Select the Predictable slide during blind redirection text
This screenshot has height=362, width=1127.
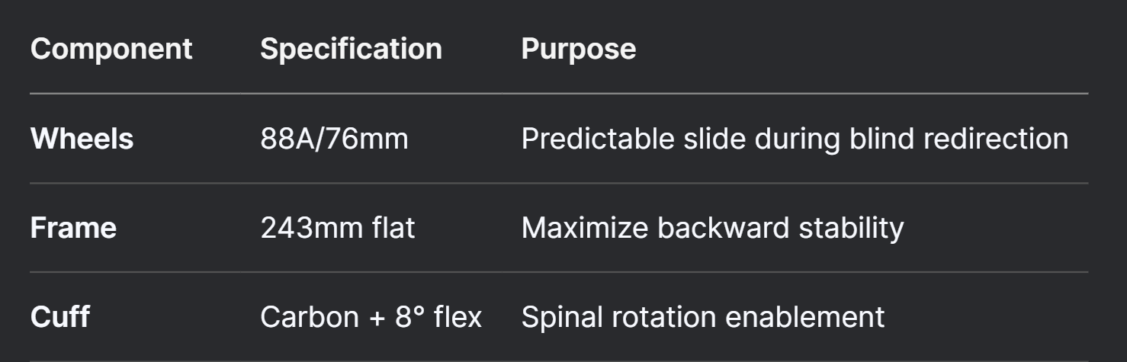(x=795, y=139)
